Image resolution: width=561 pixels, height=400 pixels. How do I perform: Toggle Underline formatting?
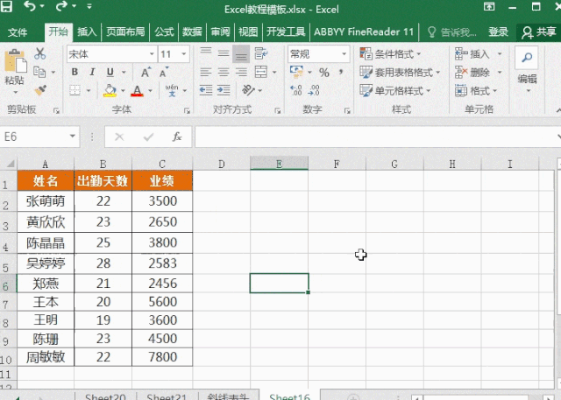click(110, 72)
